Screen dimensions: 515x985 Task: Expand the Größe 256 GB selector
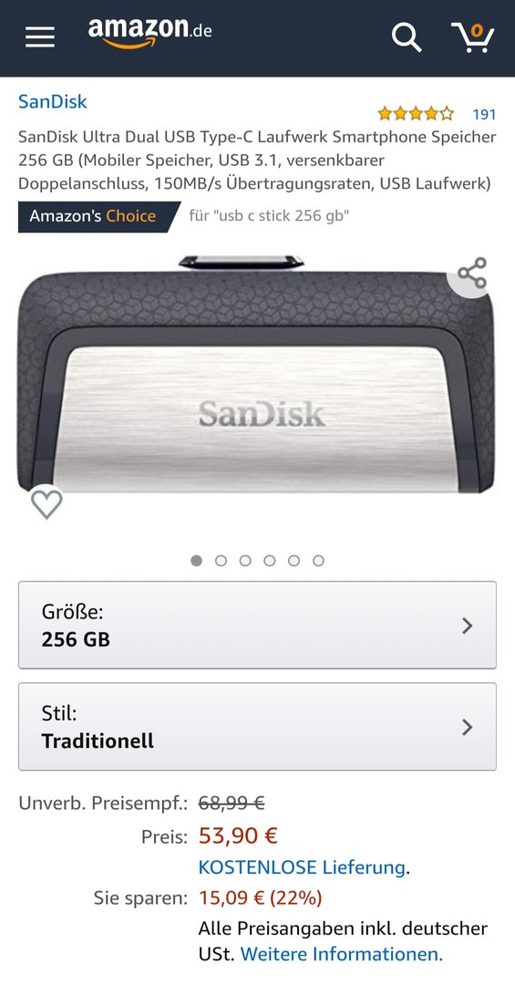(x=257, y=625)
